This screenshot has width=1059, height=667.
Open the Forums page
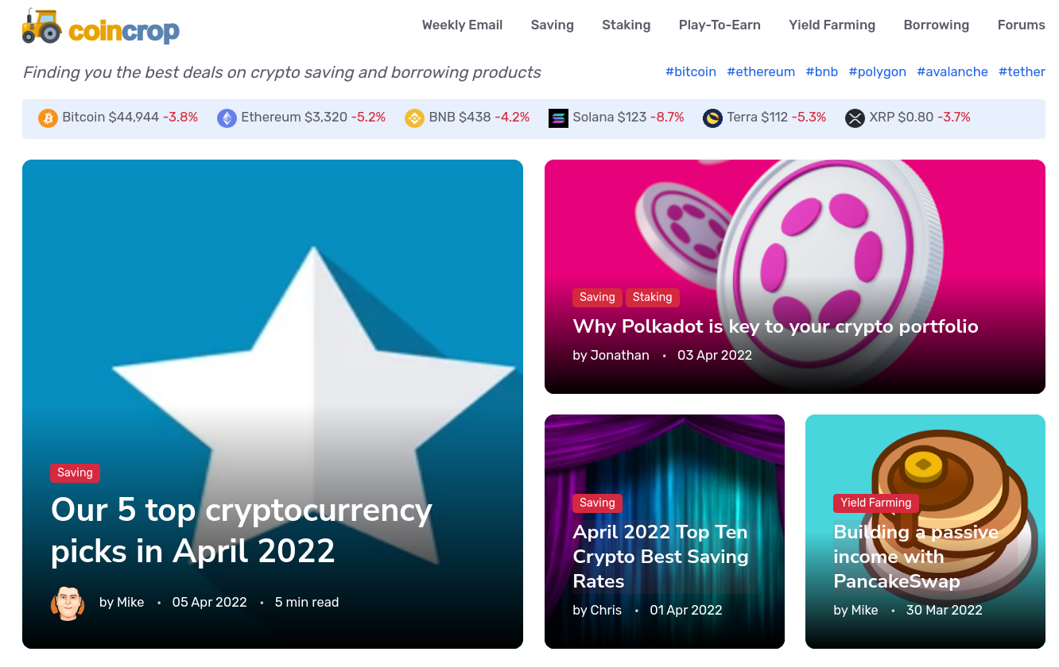click(1021, 25)
